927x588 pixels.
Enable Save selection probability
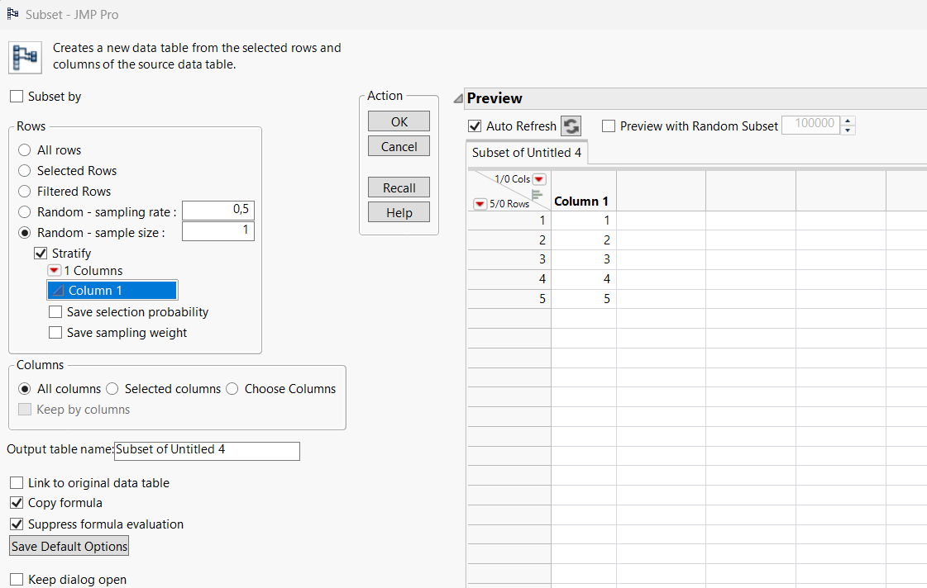(55, 312)
